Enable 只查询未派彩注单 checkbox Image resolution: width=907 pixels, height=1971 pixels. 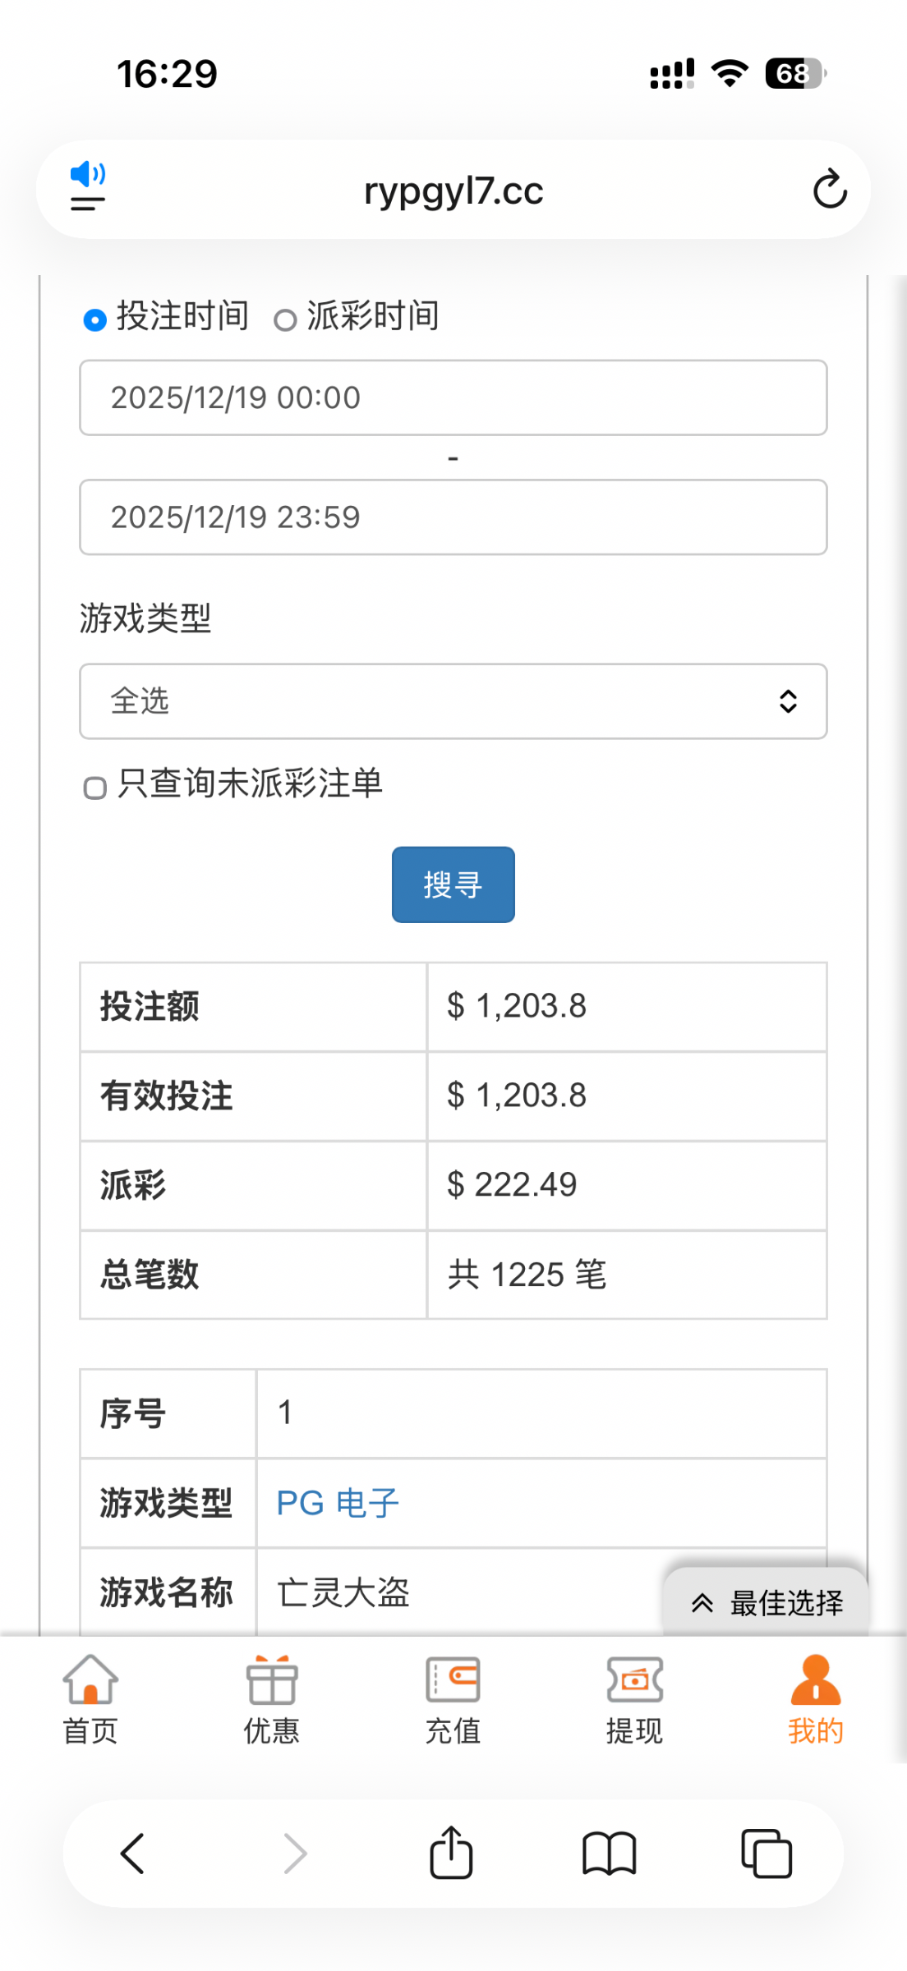[95, 788]
